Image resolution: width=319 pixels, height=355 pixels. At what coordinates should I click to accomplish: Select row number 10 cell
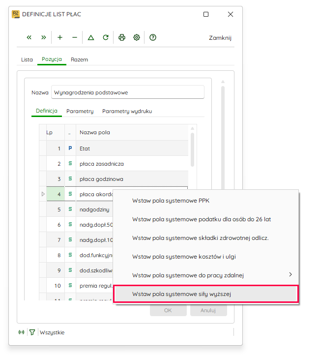pyautogui.click(x=56, y=286)
